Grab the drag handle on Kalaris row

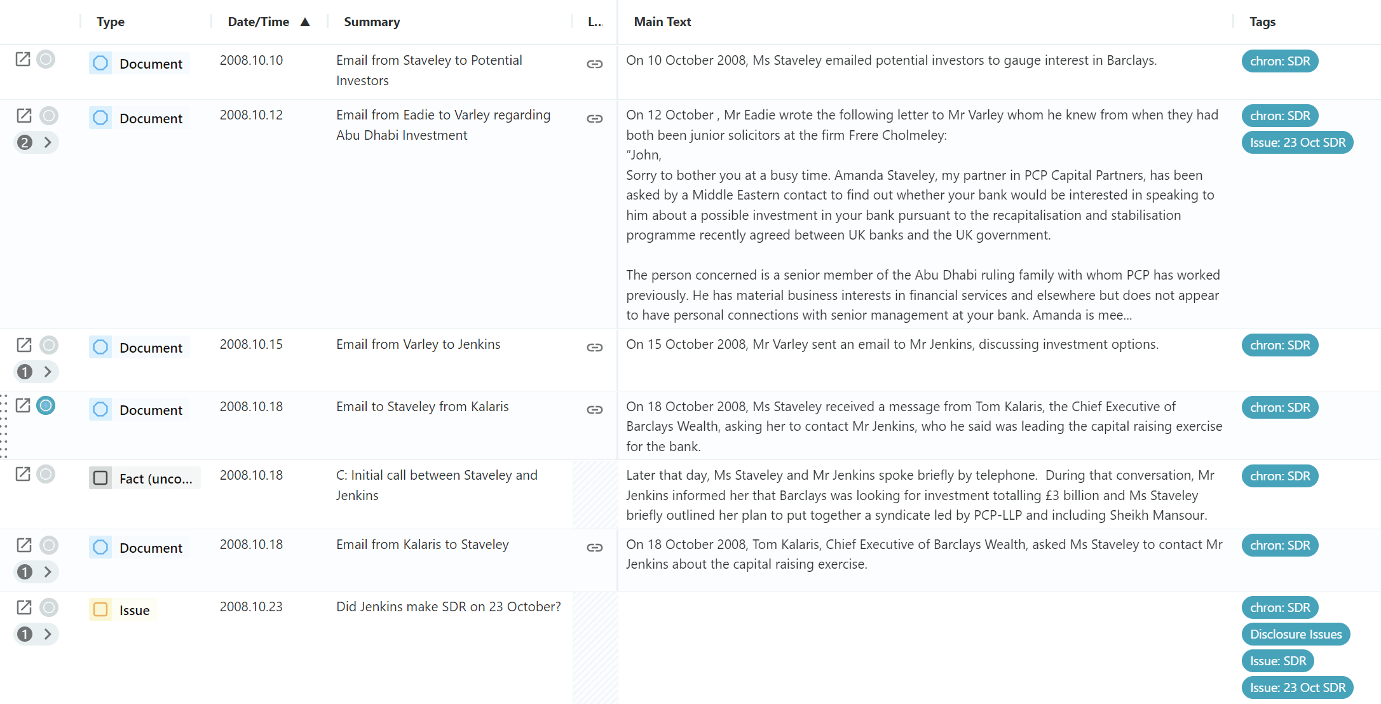coord(4,426)
